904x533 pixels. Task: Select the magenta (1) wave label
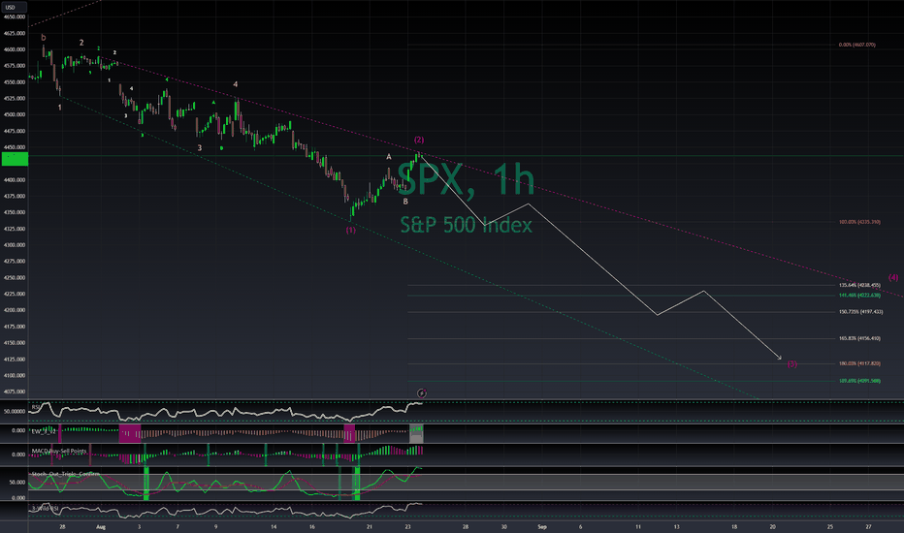click(350, 231)
